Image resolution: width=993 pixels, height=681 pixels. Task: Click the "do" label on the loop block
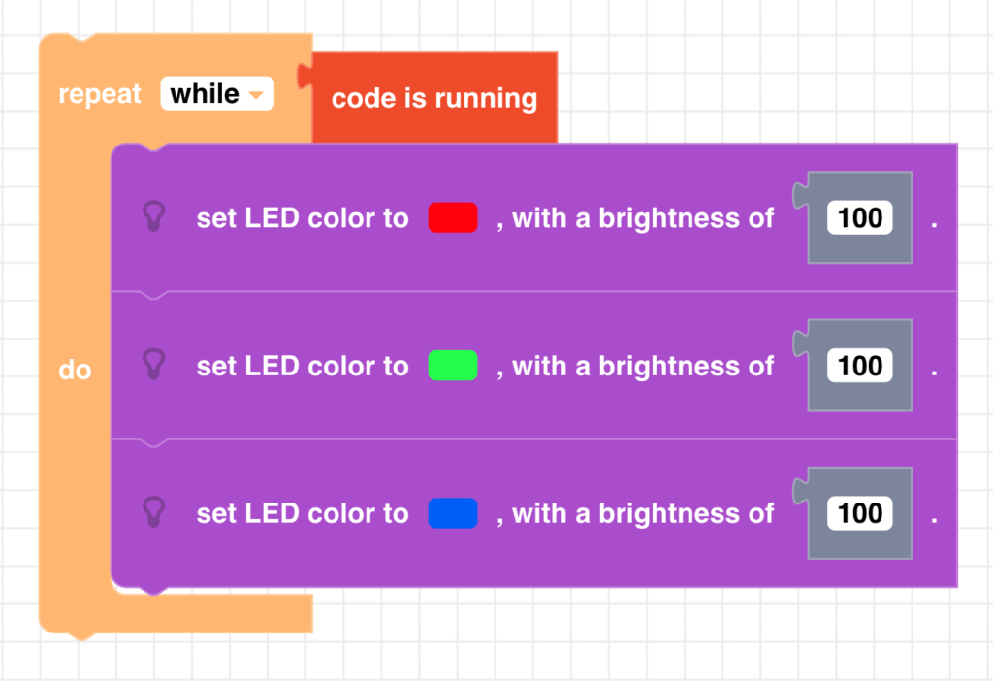coord(75,370)
